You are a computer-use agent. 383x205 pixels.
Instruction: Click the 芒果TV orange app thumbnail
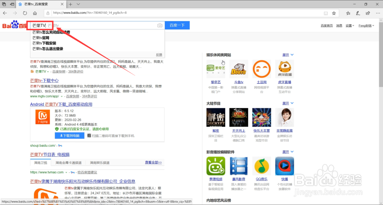point(43,117)
